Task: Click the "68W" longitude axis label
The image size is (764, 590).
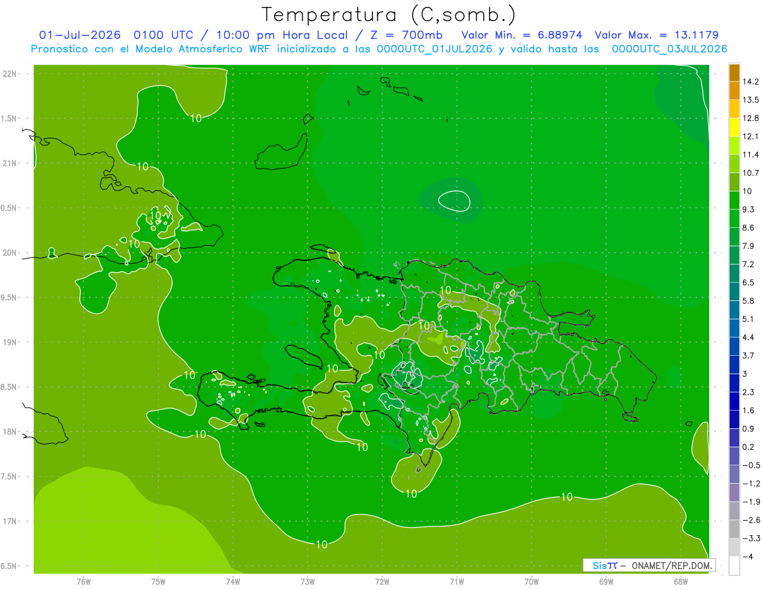Action: 681,581
